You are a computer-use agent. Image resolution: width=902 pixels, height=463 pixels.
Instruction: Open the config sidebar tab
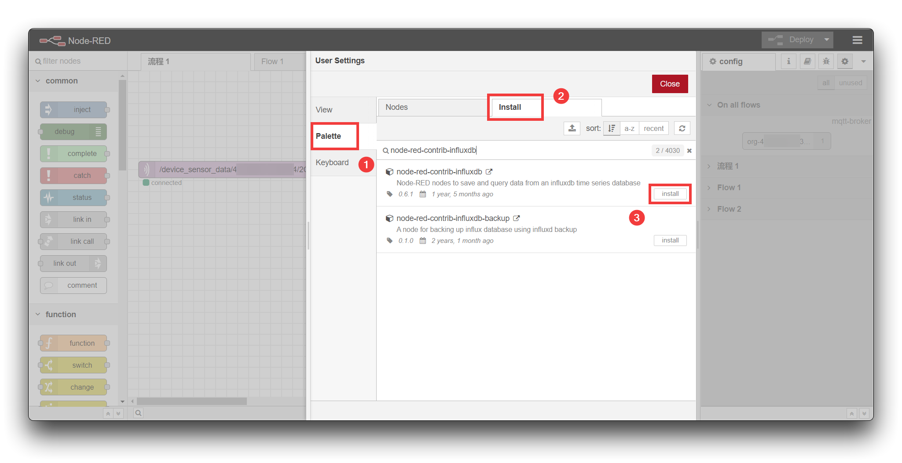click(x=739, y=61)
